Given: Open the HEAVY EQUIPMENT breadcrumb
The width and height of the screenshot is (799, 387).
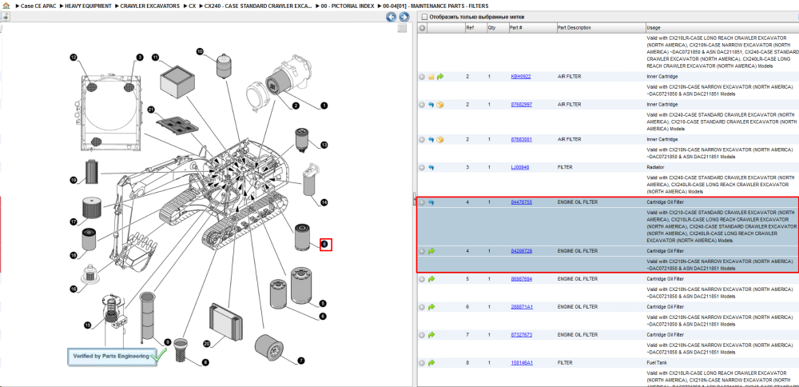Looking at the screenshot, I should 88,6.
